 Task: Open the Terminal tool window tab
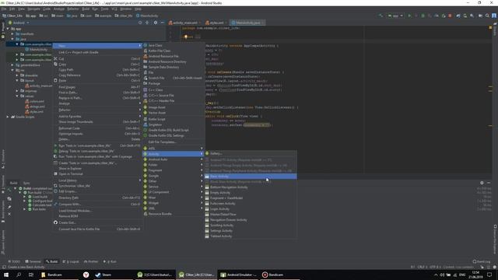[x=33, y=261]
